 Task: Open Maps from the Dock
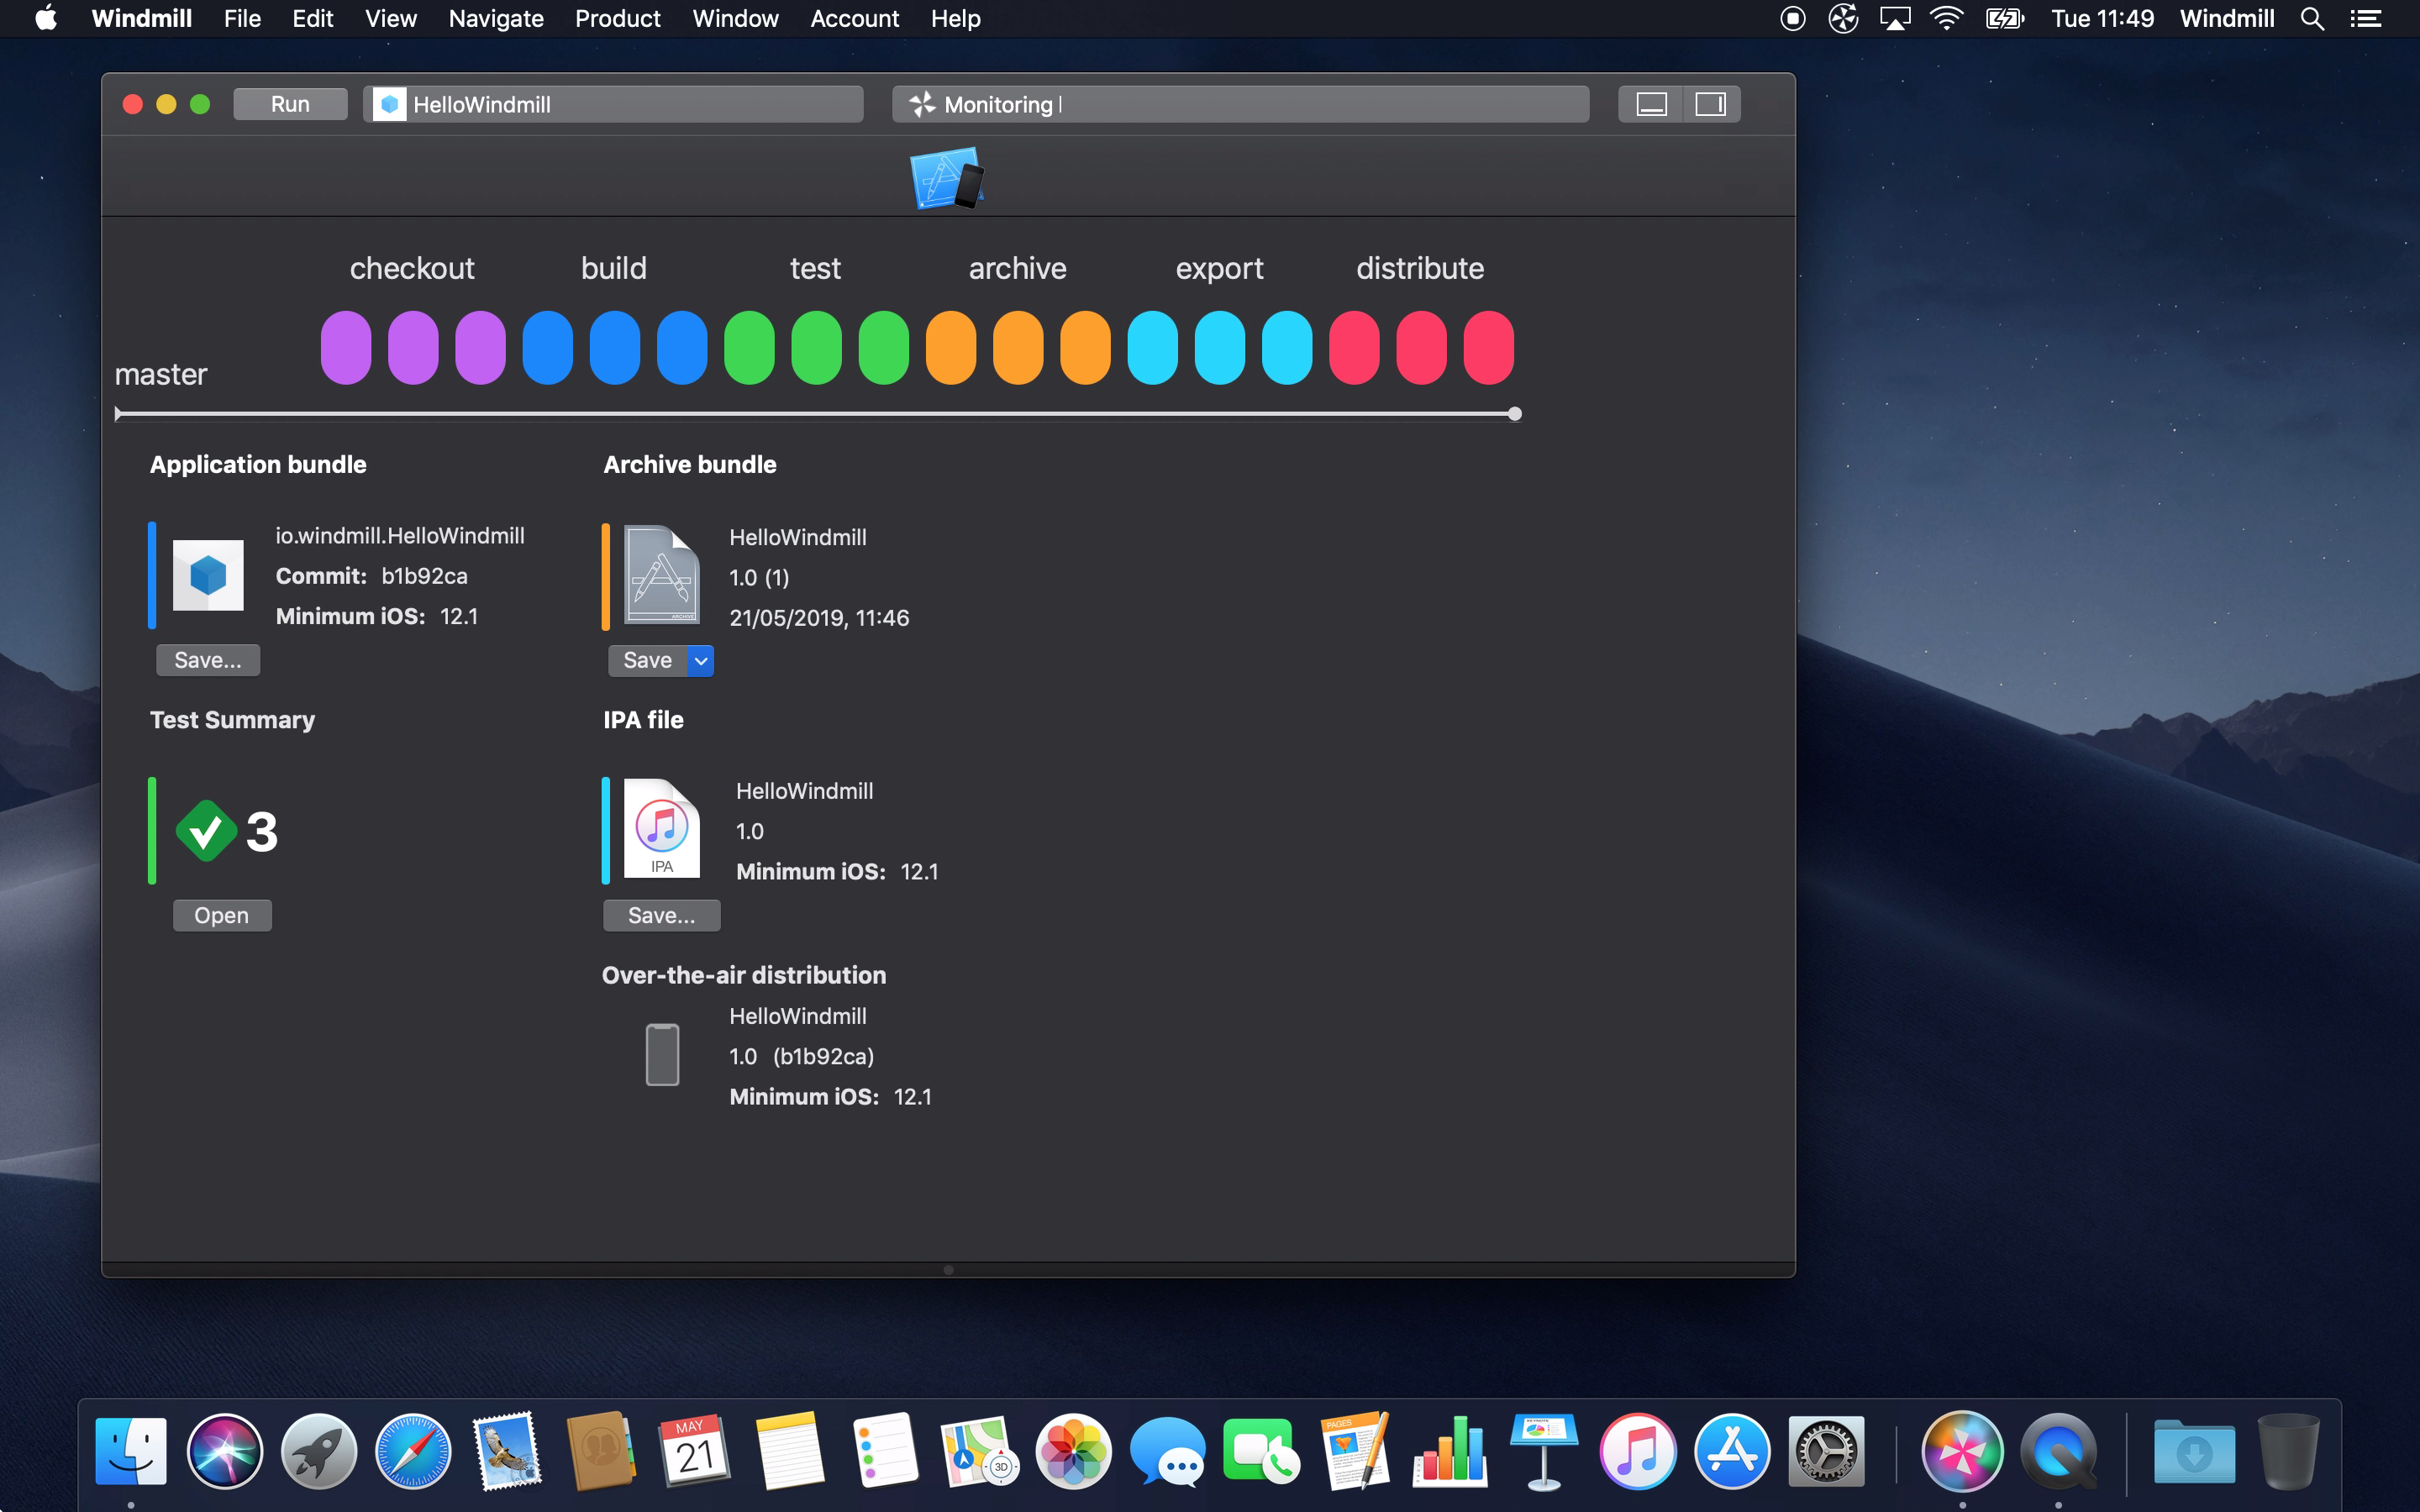(x=978, y=1451)
